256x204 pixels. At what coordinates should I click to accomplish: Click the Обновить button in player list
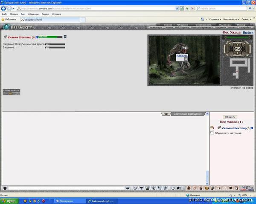click(230, 117)
